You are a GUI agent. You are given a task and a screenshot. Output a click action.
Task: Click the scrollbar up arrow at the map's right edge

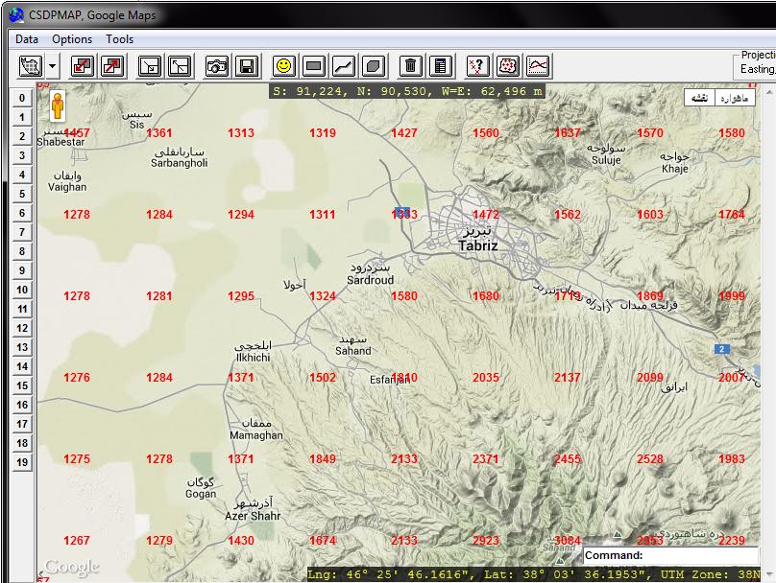(769, 92)
